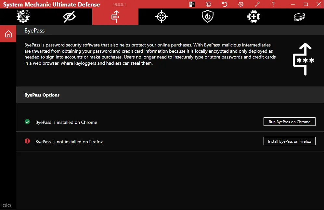Open the Malware Killer crosshair tab

tap(162, 17)
